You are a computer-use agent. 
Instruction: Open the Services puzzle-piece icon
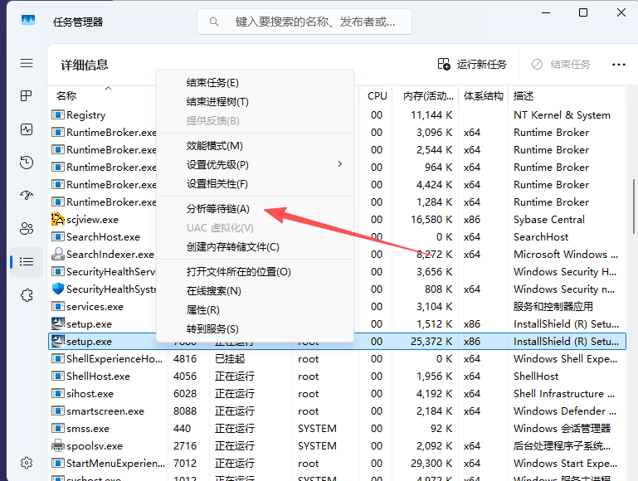click(27, 295)
